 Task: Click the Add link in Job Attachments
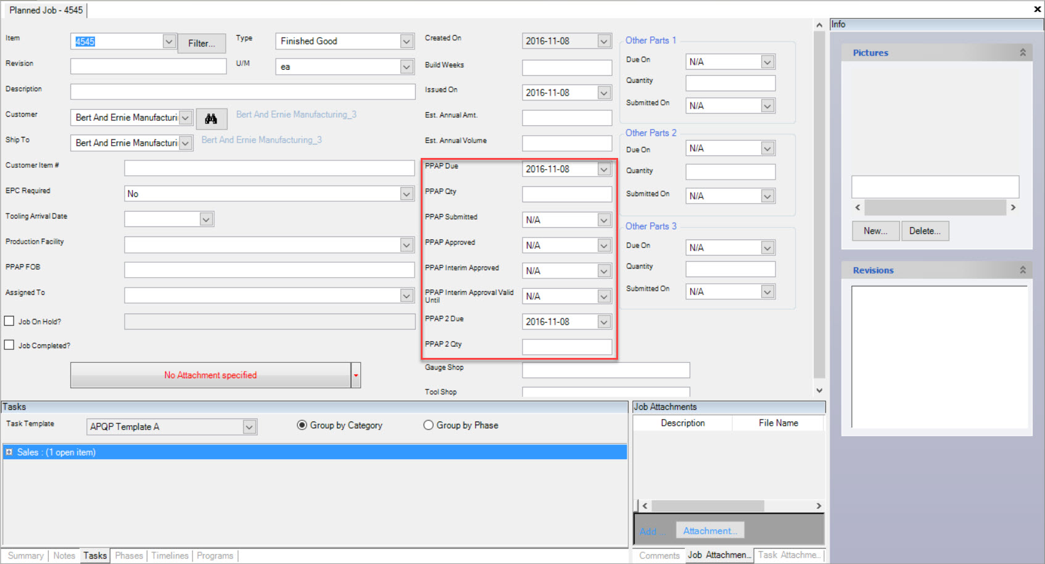coord(651,531)
